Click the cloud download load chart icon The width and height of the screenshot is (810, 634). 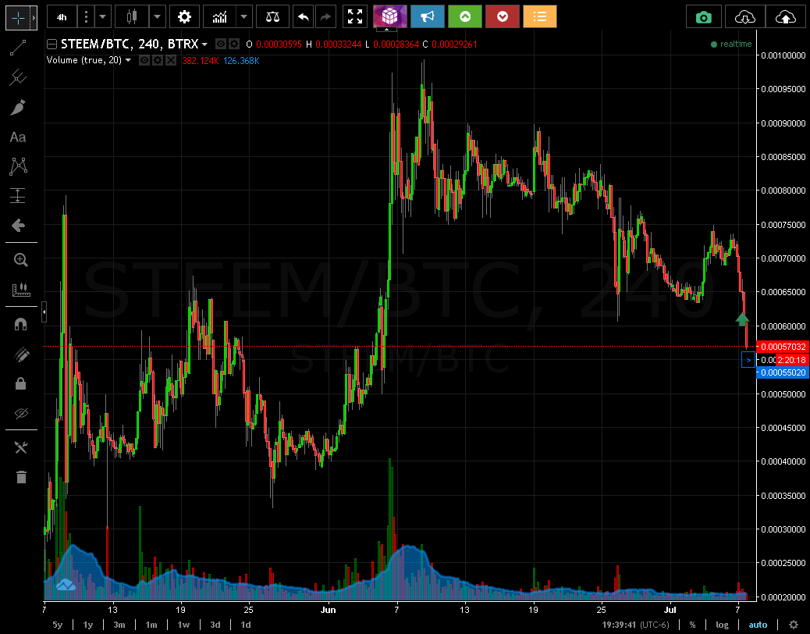745,18
